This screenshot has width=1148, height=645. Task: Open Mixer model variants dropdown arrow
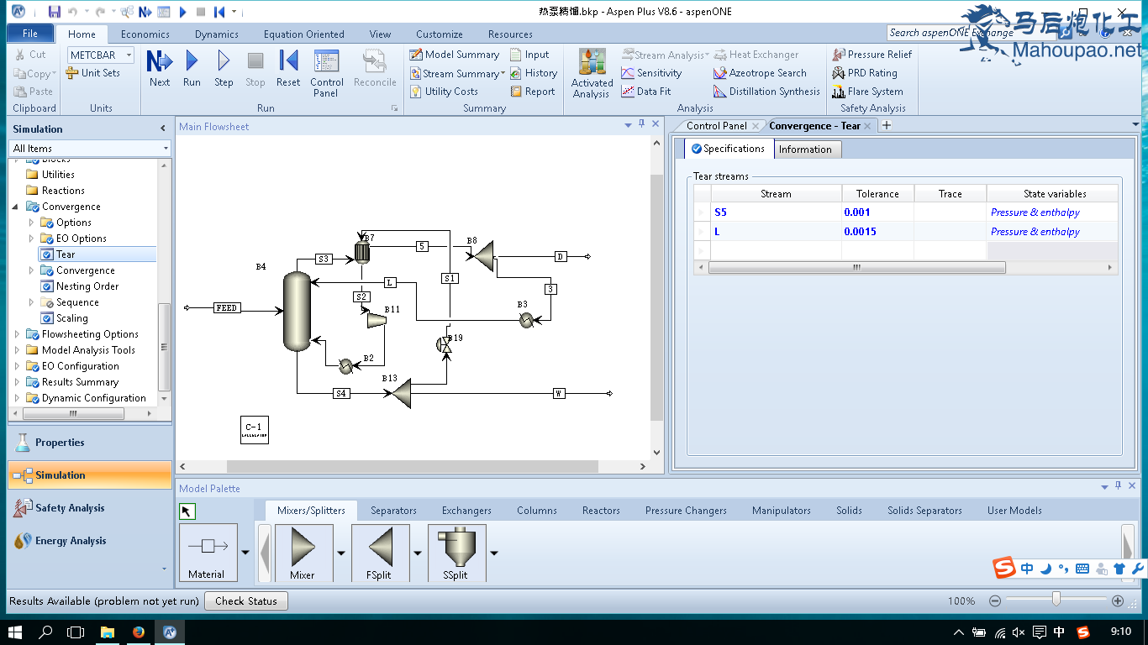tap(341, 553)
